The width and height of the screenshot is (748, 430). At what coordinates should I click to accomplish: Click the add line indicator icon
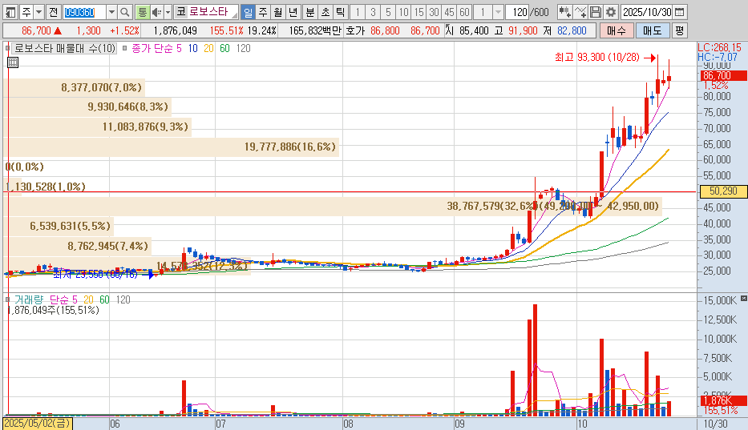coord(580,12)
